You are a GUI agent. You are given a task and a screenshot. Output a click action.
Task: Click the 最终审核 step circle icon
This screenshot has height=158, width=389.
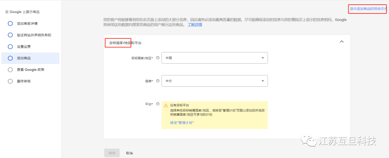pos(10,81)
